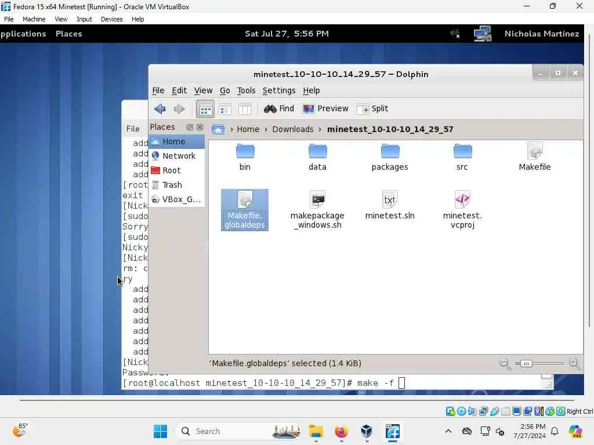
Task: Select the Makefile.globaldeps file
Action: (x=245, y=210)
